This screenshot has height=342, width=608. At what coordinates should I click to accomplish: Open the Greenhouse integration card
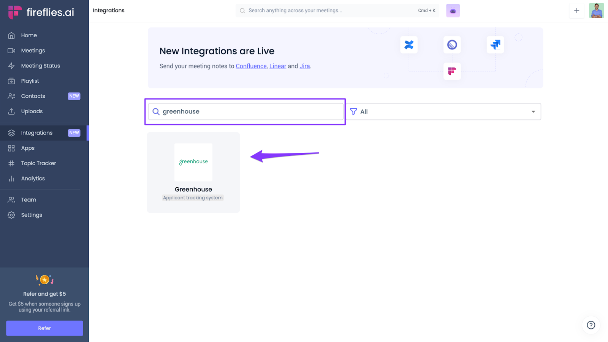click(193, 172)
